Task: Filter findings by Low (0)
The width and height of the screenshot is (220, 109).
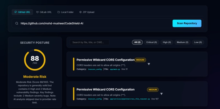Action: click(198, 42)
